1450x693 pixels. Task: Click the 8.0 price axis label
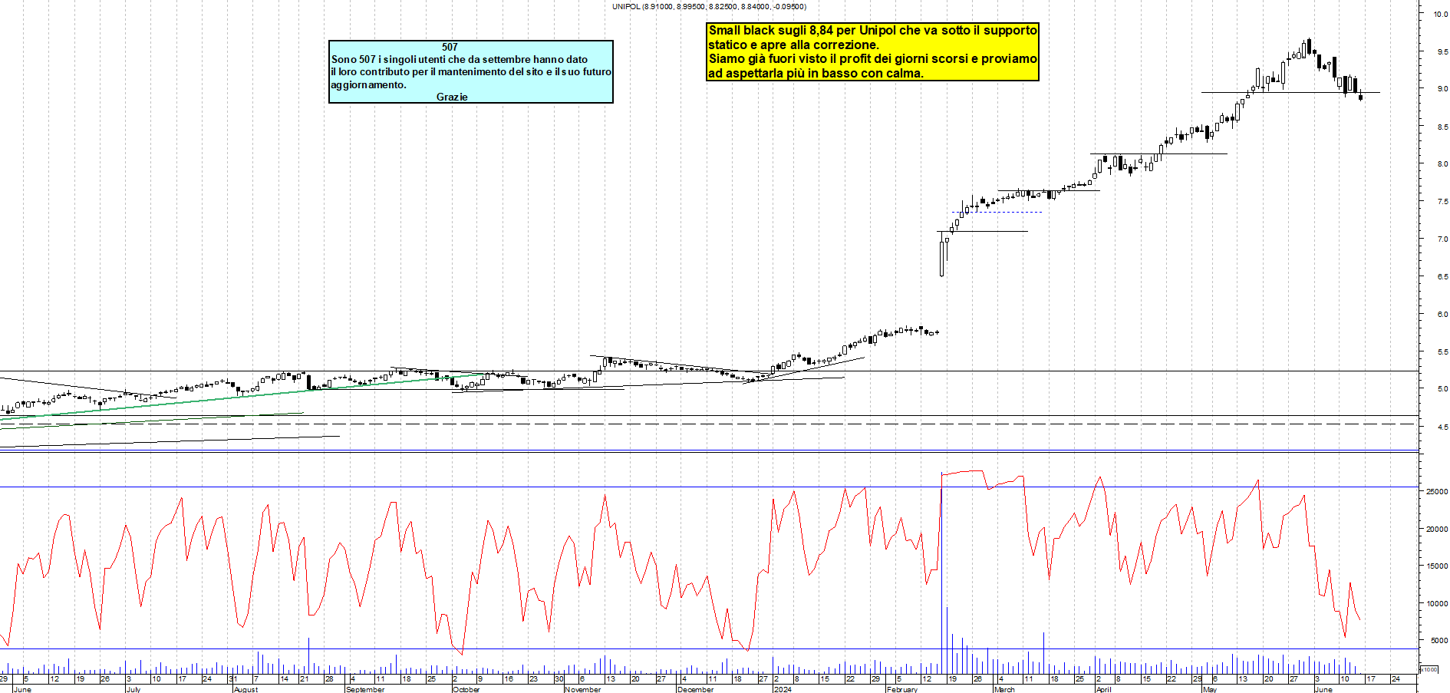(1442, 163)
